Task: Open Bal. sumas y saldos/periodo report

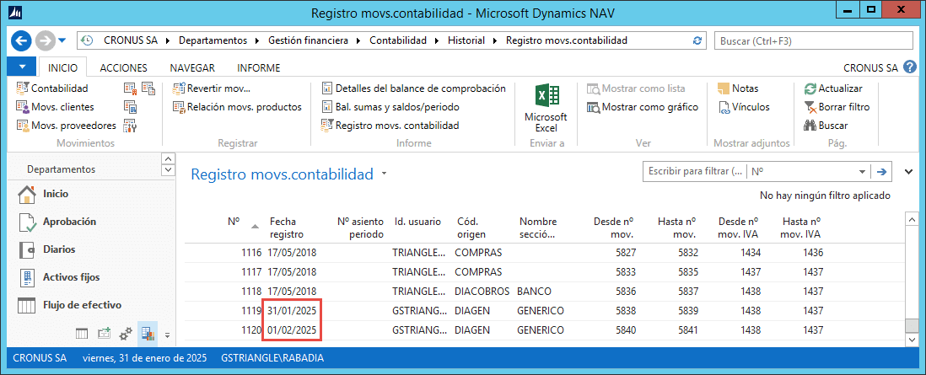Action: (390, 107)
